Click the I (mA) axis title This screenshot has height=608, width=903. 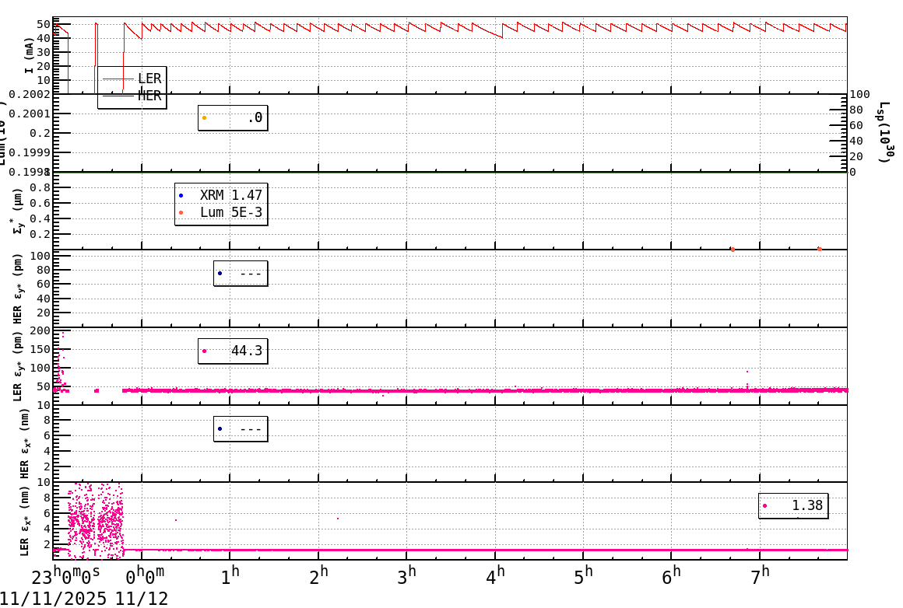click(x=29, y=56)
